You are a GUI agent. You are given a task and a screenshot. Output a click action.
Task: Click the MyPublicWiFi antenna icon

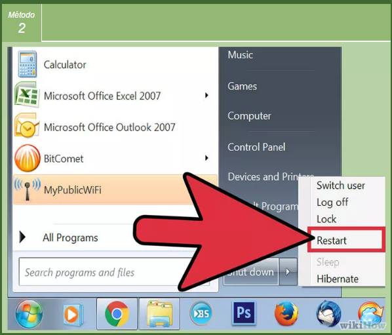click(x=28, y=189)
